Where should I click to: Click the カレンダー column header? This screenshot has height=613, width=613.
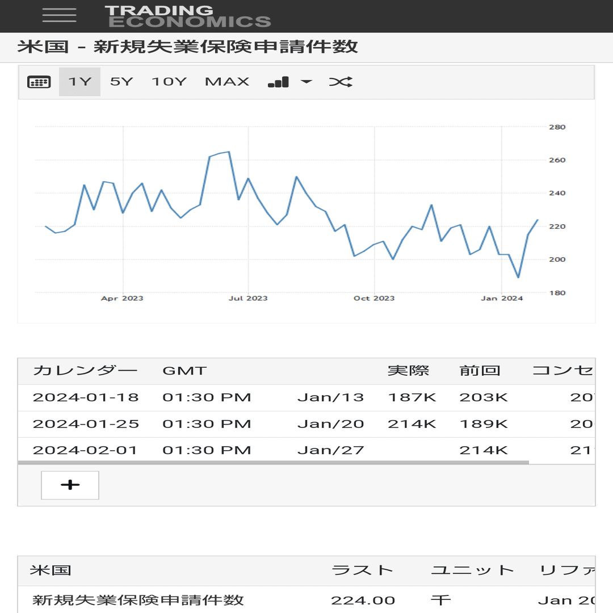tap(85, 370)
